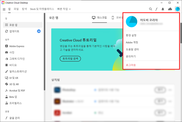
Task: Open the Stock 및 마켓플레이스 tab
Action: pyautogui.click(x=42, y=9)
